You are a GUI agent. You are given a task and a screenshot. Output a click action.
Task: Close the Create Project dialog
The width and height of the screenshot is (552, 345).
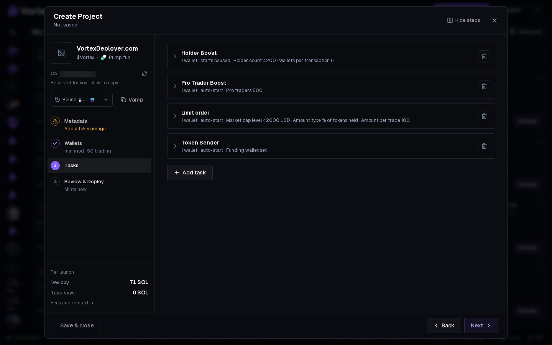pyautogui.click(x=495, y=20)
